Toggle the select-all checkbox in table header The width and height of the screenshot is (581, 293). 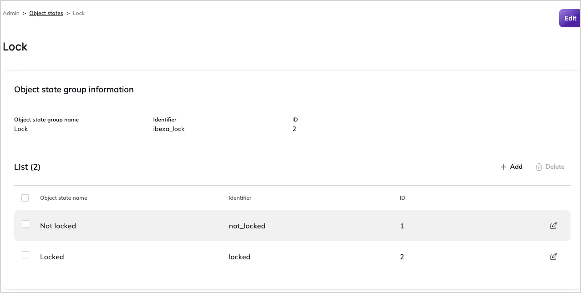pos(25,198)
